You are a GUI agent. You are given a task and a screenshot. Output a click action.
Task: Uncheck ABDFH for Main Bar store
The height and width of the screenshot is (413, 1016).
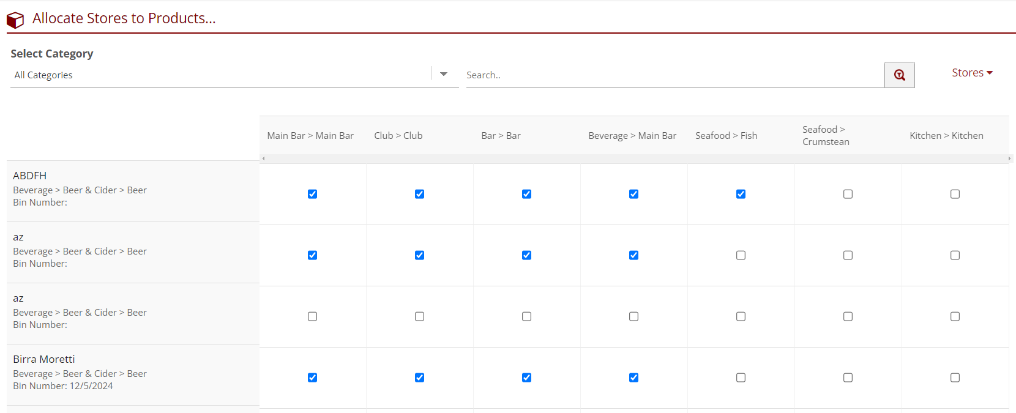pos(312,194)
